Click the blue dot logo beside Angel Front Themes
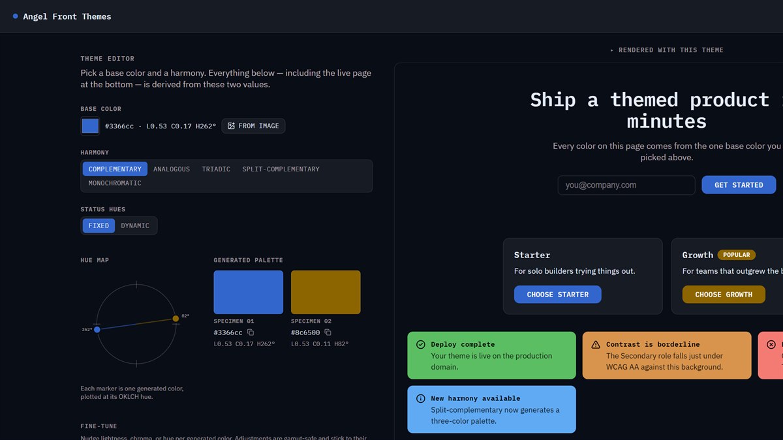The height and width of the screenshot is (440, 783). 16,16
